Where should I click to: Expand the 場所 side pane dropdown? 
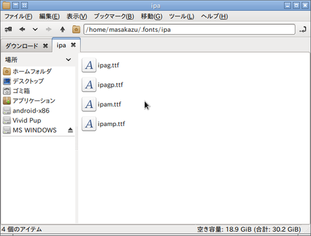coord(69,59)
